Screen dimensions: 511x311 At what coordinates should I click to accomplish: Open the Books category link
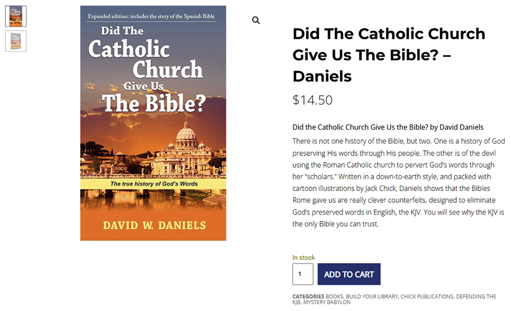coord(334,296)
